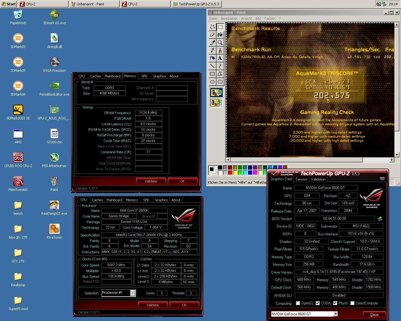Switch to Unbenannt - Paint taskbar button
Image resolution: width=401 pixels, height=321 pixels.
[94, 4]
